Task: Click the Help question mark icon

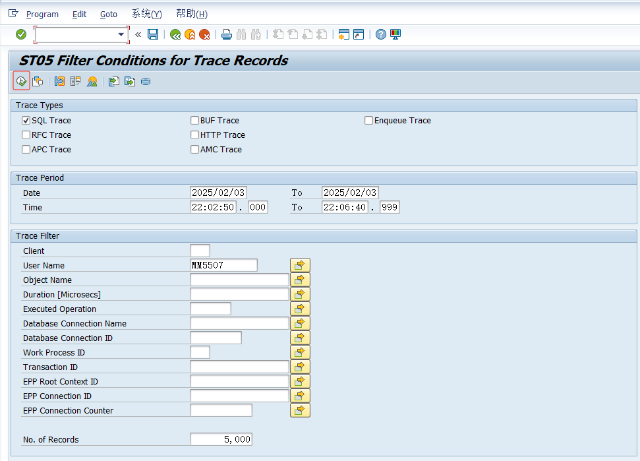Action: (x=381, y=34)
